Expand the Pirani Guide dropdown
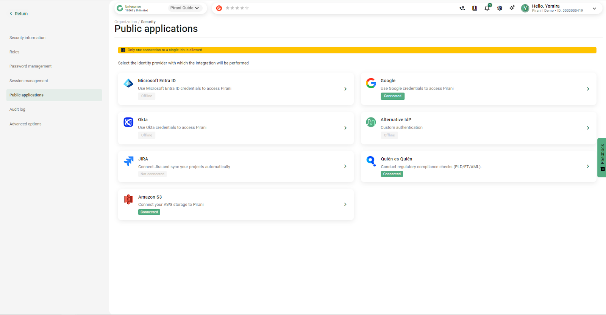606x315 pixels. [x=184, y=8]
